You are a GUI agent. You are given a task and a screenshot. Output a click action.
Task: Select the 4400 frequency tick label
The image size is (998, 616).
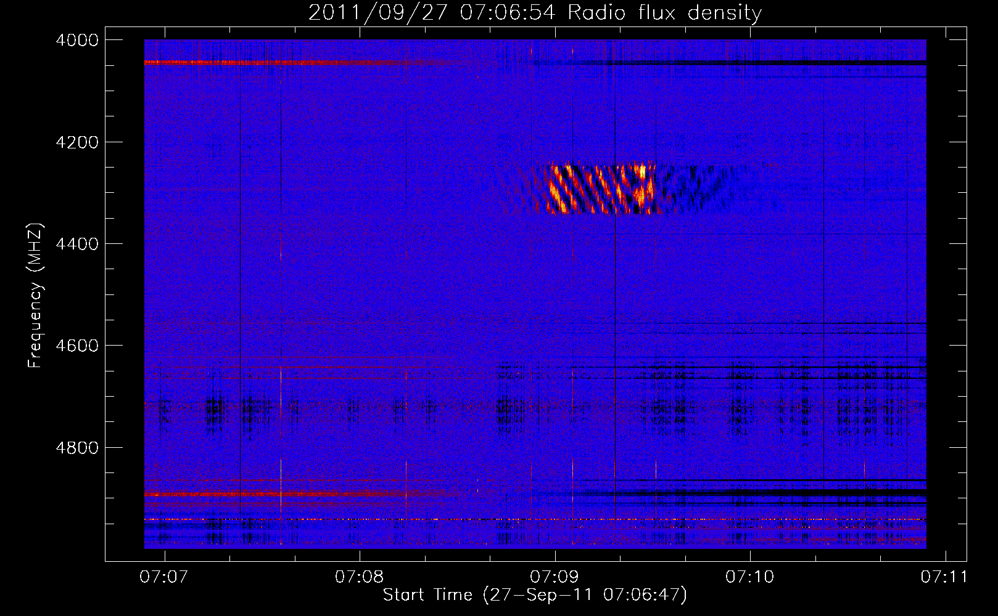pos(77,244)
